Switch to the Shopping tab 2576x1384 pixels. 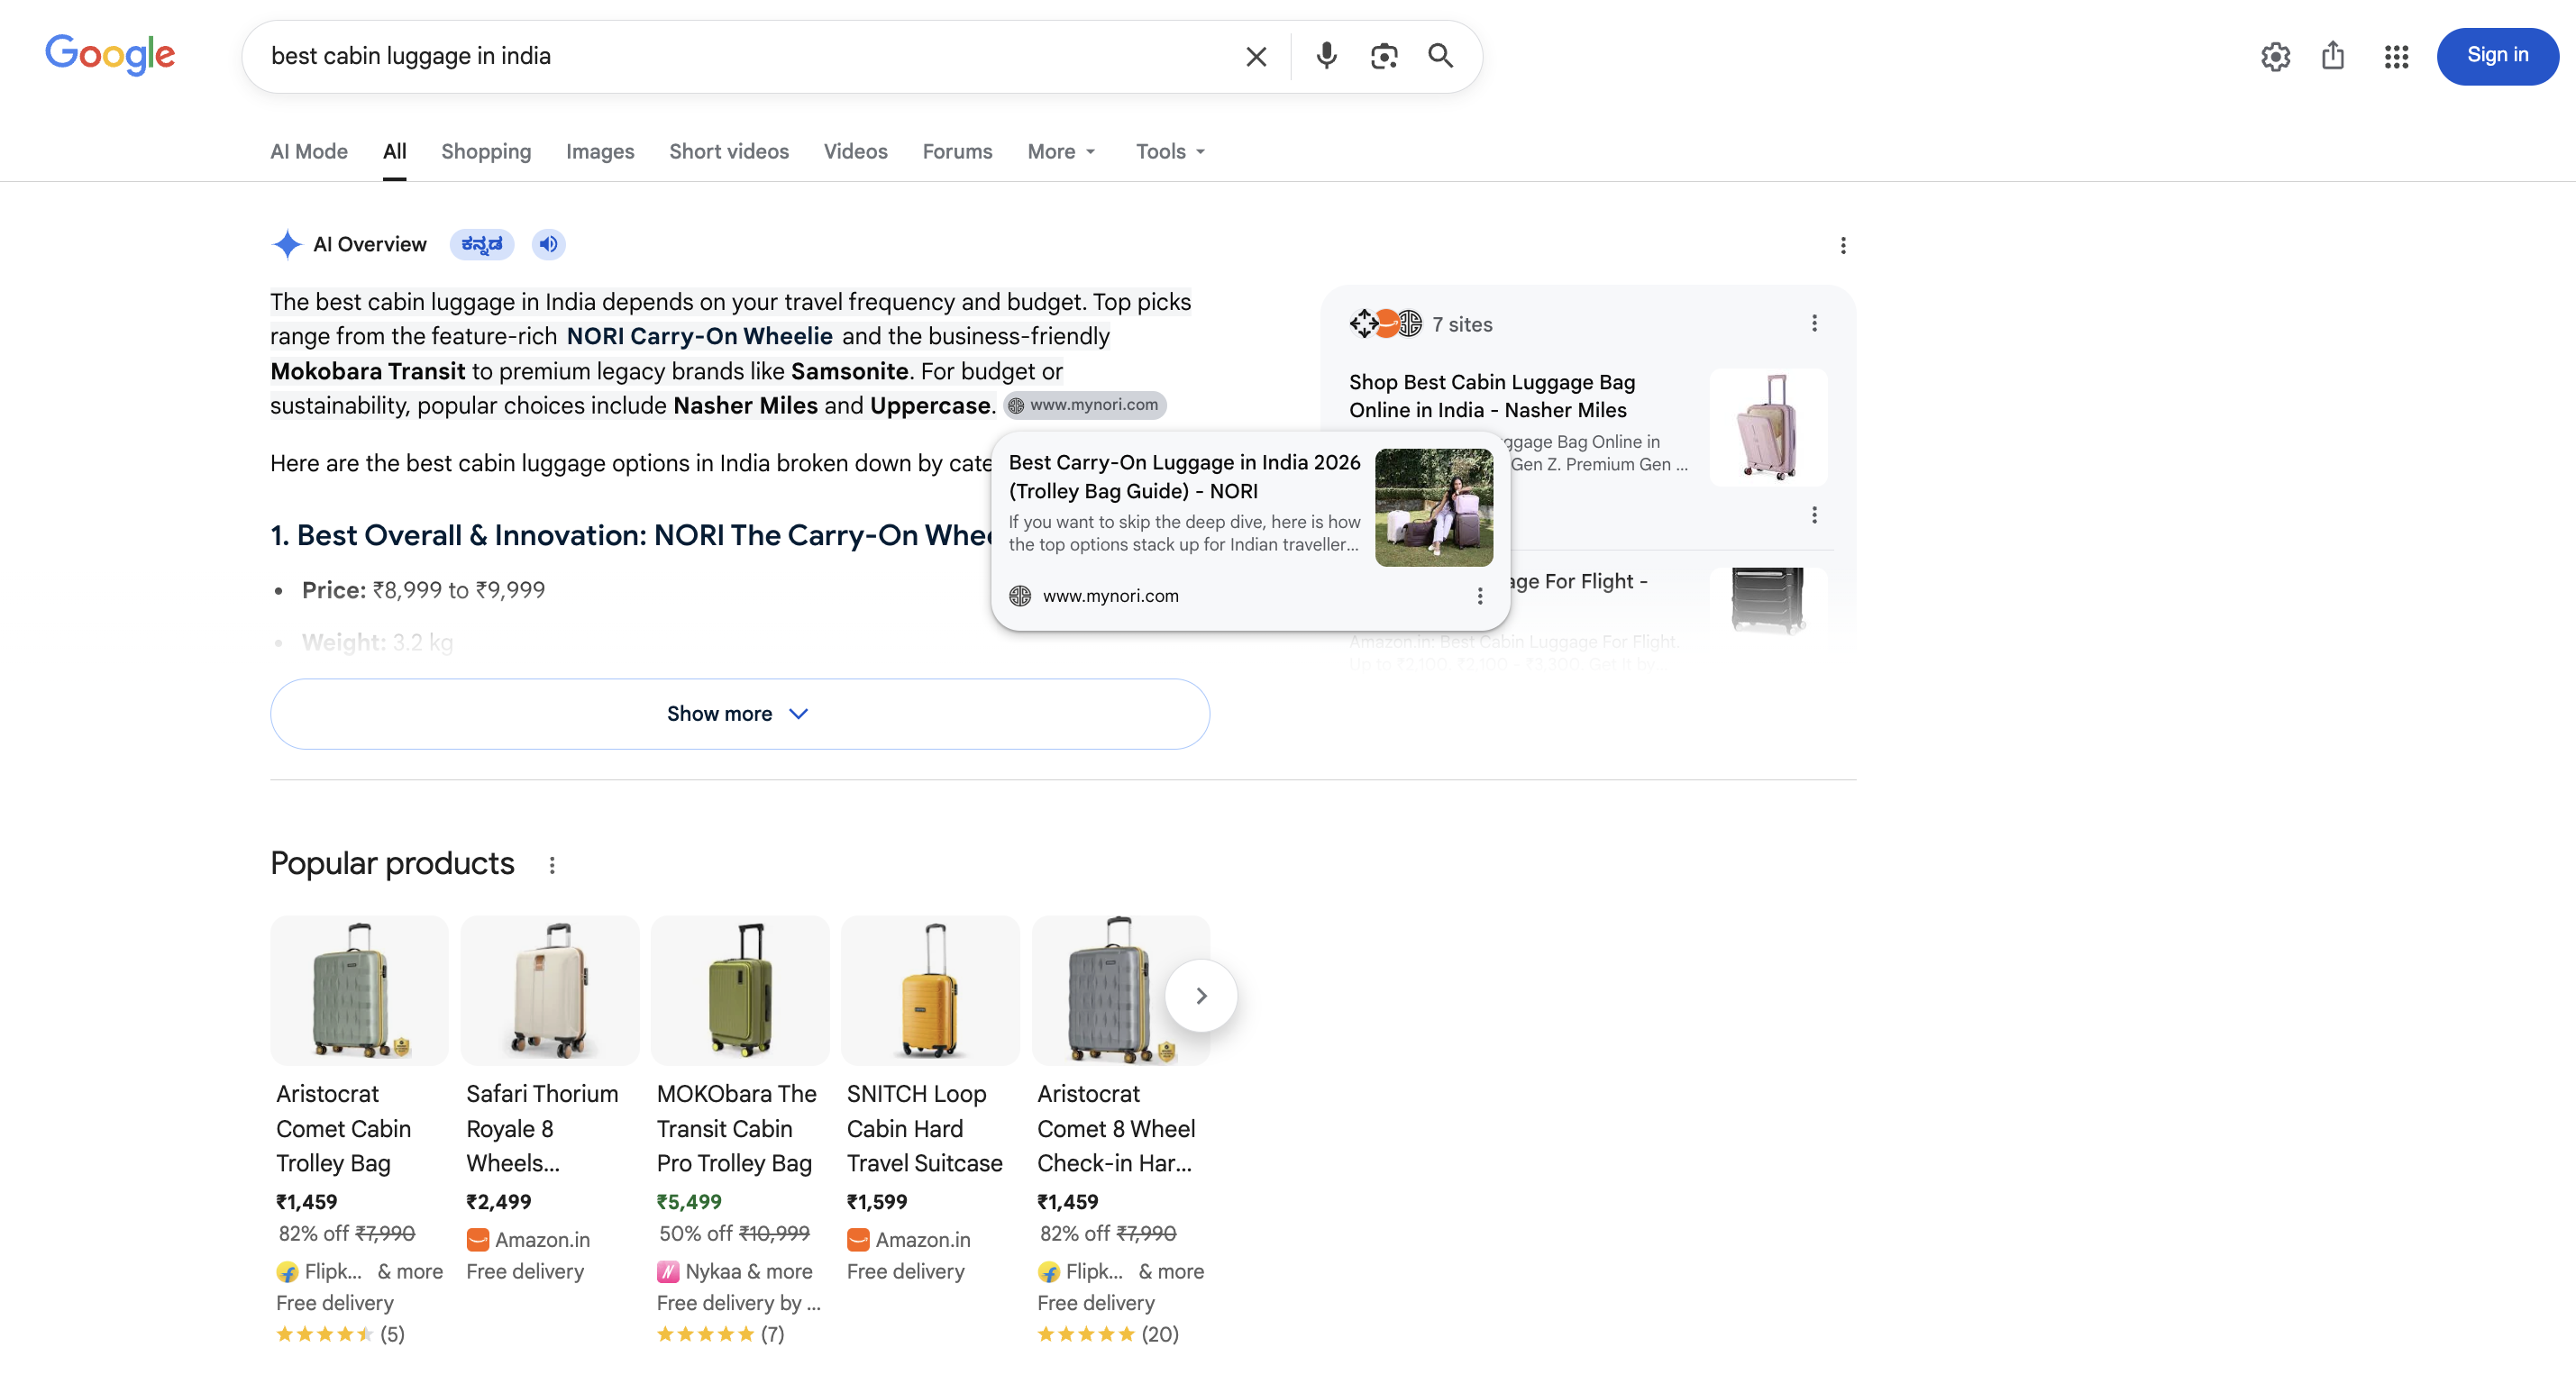[x=486, y=151]
